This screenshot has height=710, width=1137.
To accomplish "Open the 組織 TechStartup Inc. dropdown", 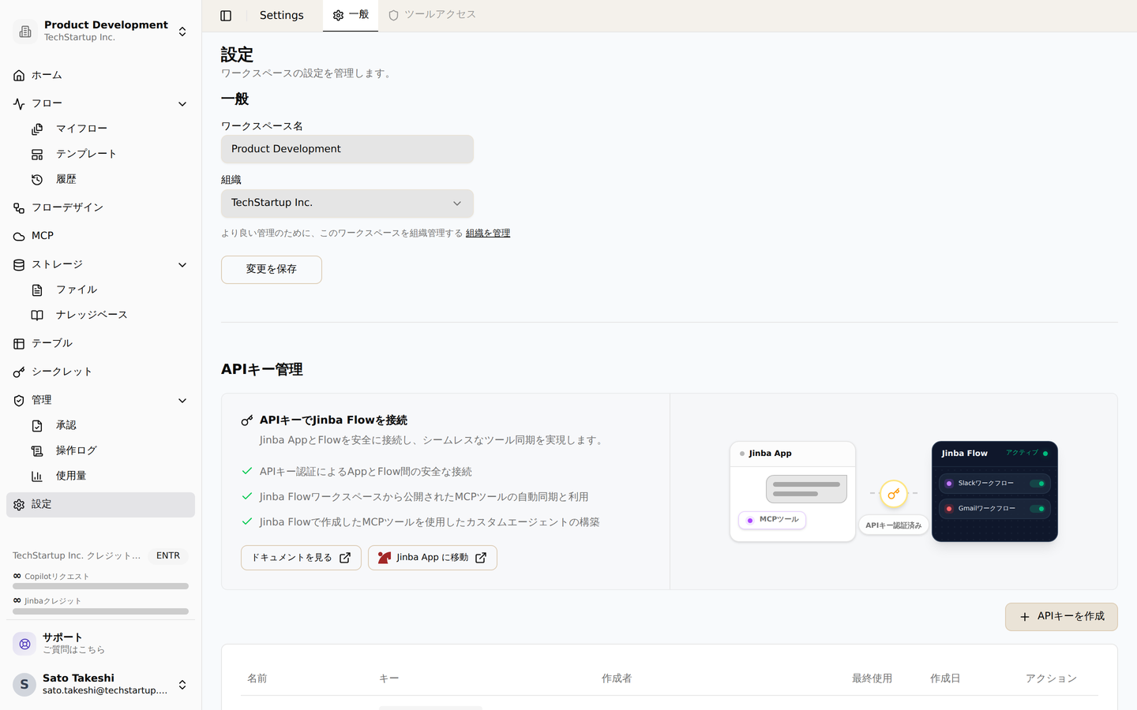I will [x=347, y=204].
